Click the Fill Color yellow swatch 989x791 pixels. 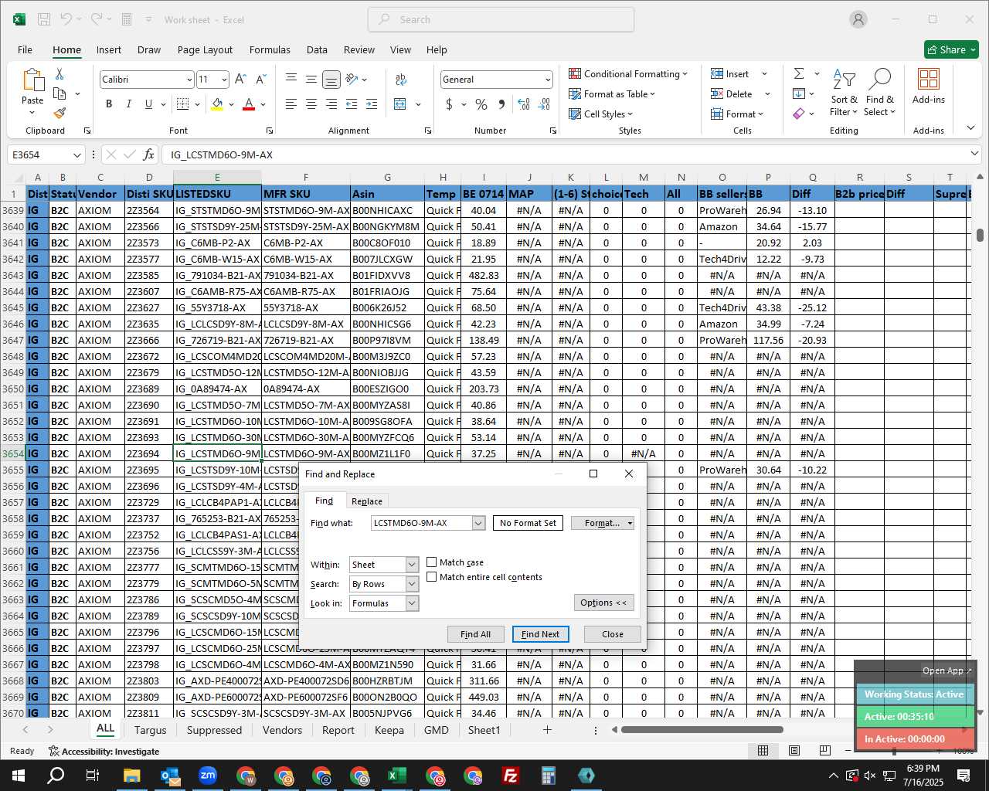point(217,104)
